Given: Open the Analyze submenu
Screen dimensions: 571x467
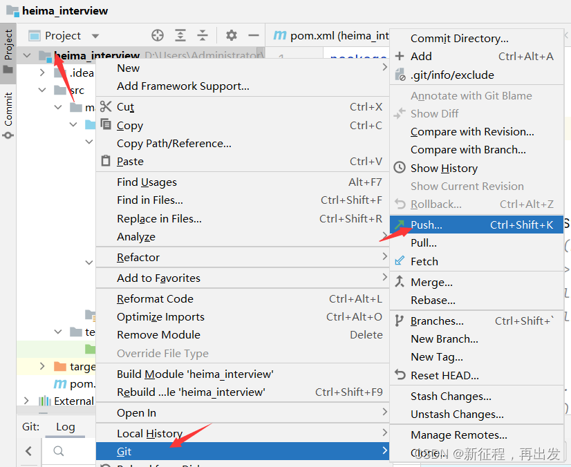Looking at the screenshot, I should pos(243,236).
